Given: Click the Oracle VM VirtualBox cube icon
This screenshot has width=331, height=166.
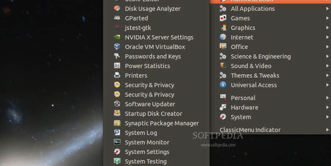Looking at the screenshot, I should 117,46.
